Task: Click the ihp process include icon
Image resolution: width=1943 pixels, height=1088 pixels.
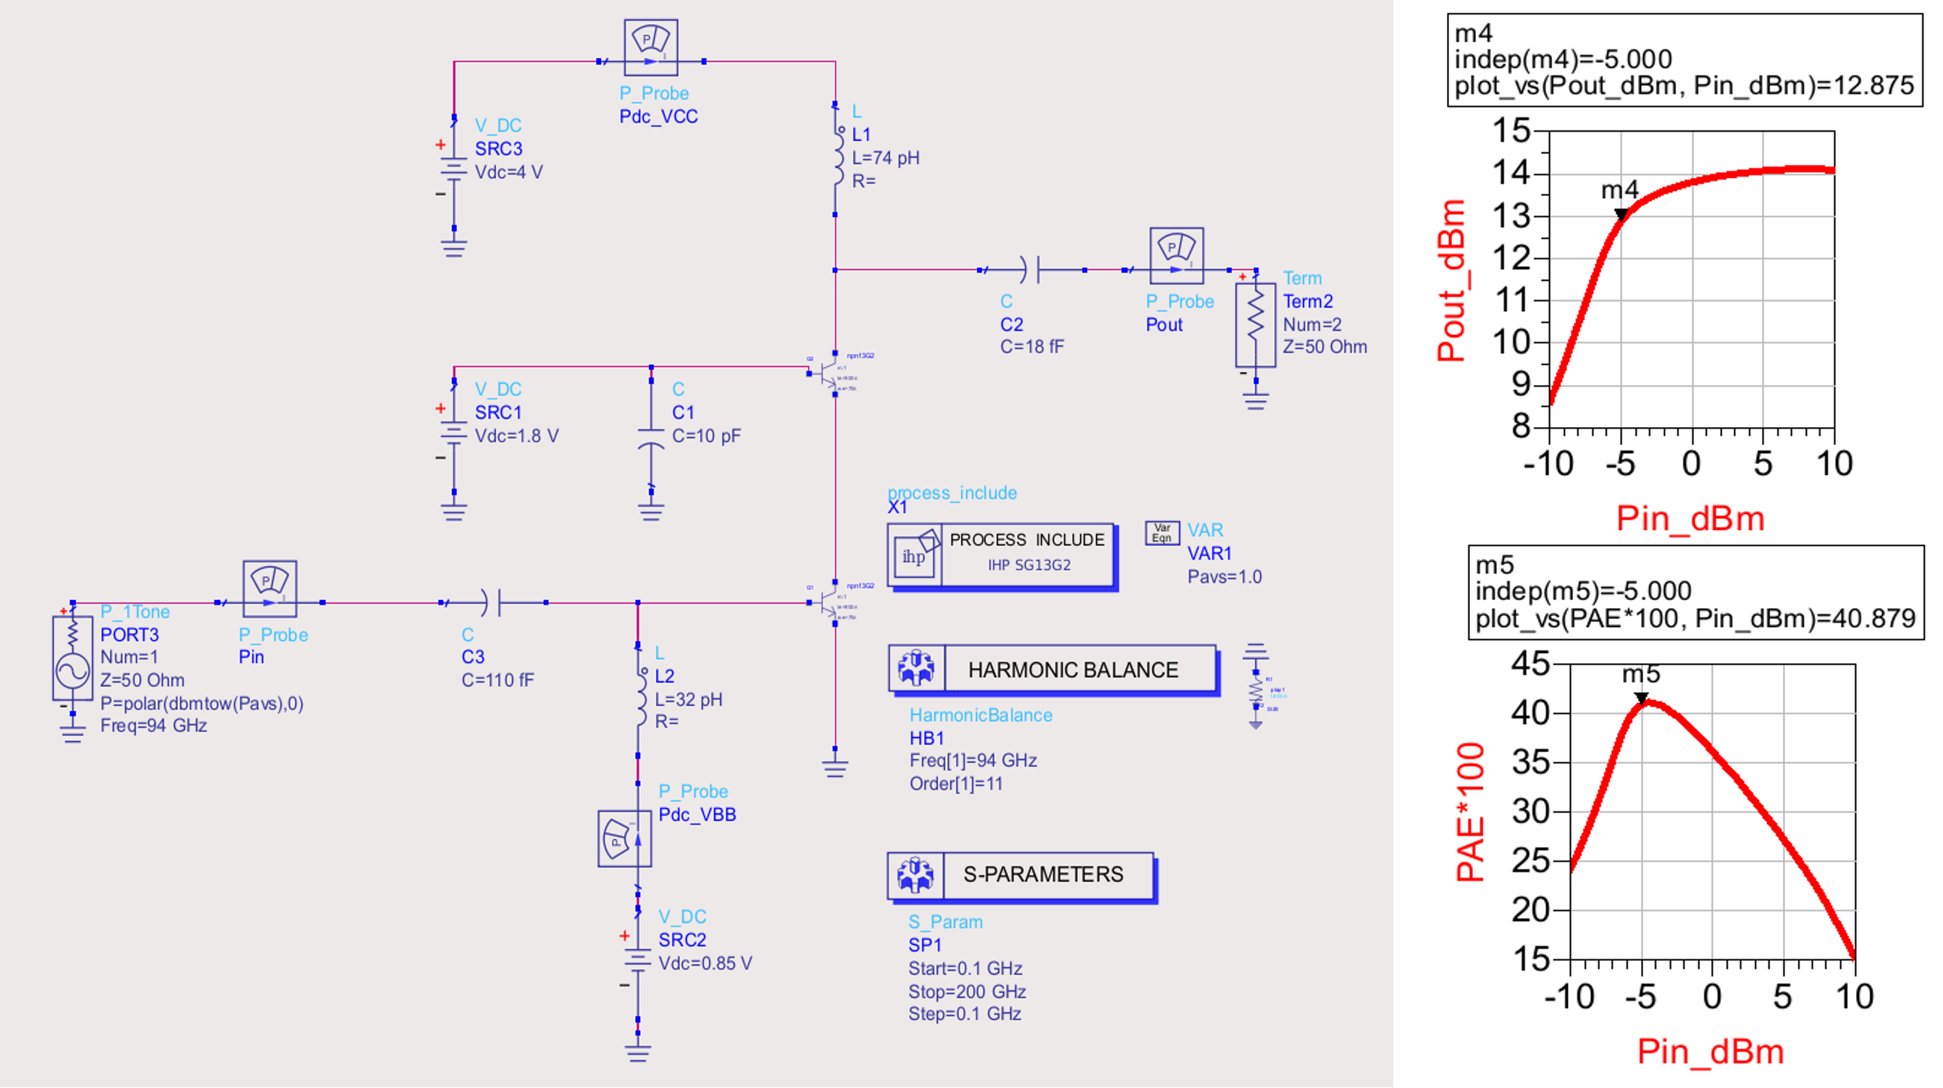Action: click(x=915, y=556)
